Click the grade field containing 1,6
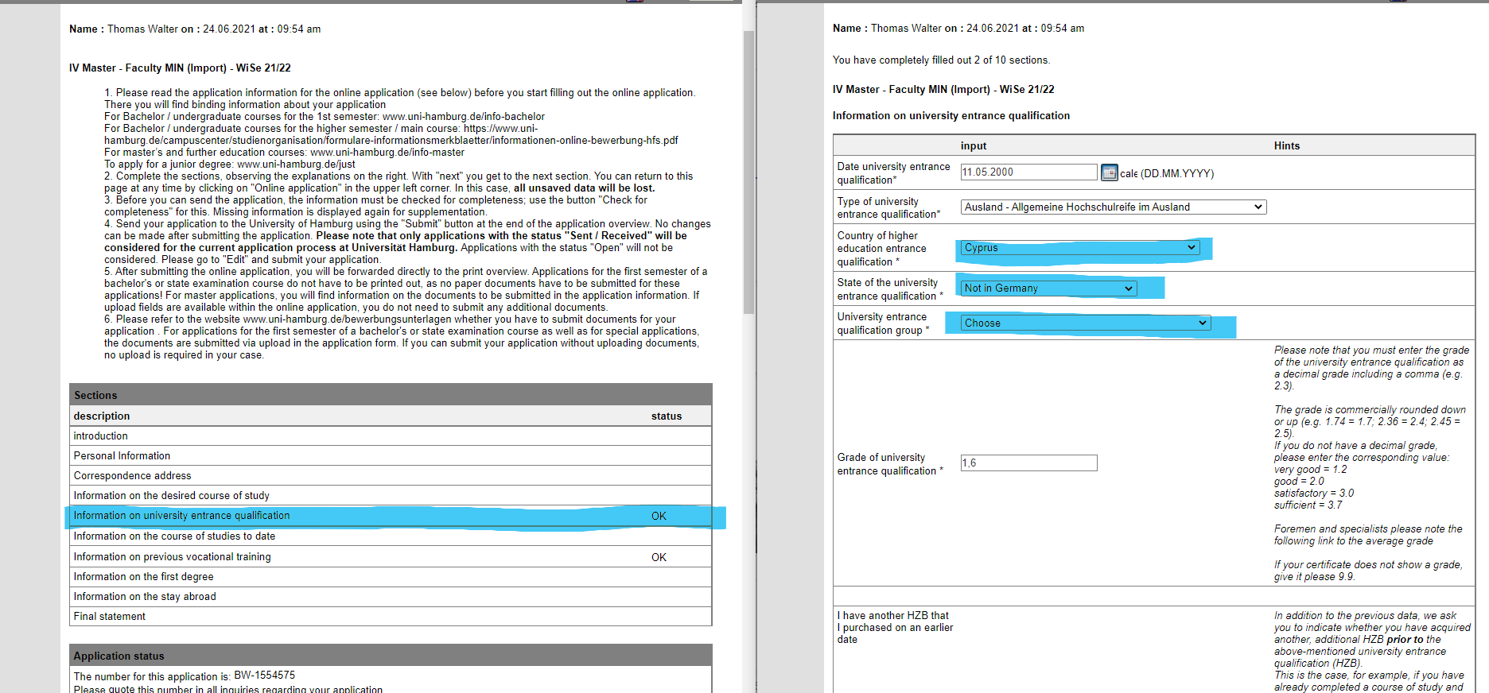This screenshot has height=693, width=1489. tap(1028, 463)
